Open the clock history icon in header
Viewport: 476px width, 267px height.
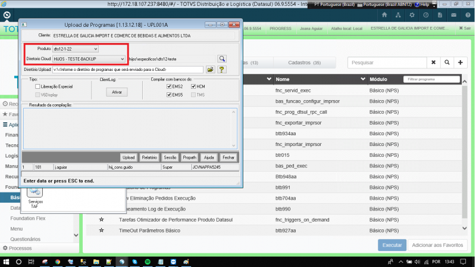tap(426, 15)
